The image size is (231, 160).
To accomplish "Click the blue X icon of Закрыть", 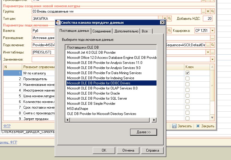I will point(198,126).
